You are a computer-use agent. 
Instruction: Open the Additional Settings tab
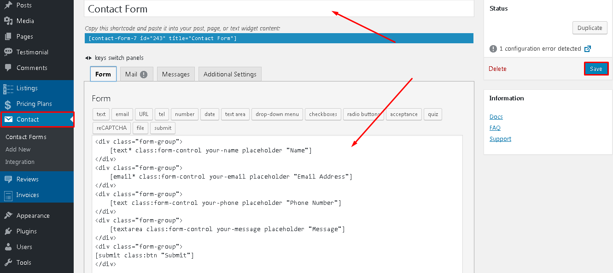coord(230,74)
